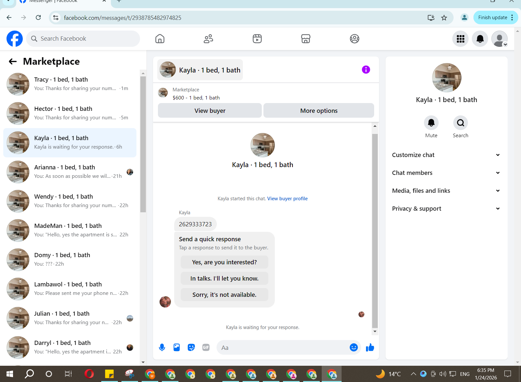Open Sticky Notes from taskbar
Screen dimensions: 521x382
tap(109, 374)
